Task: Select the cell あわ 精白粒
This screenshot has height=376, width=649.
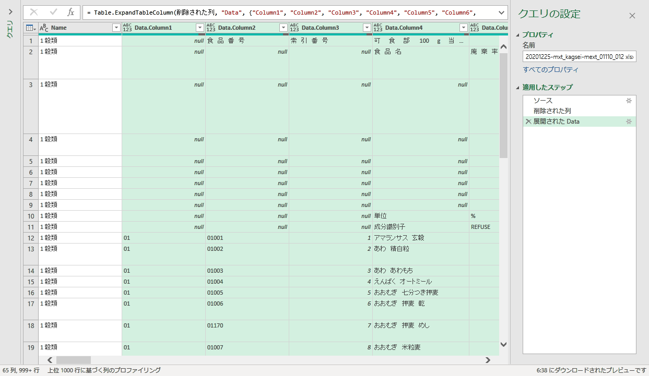Action: pos(421,254)
